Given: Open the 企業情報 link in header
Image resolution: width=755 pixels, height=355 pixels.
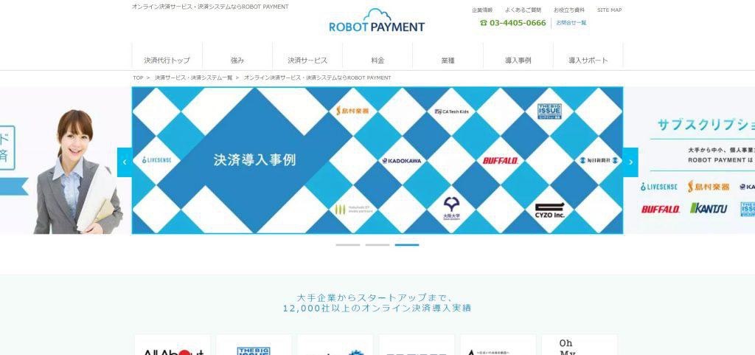Looking at the screenshot, I should [482, 10].
